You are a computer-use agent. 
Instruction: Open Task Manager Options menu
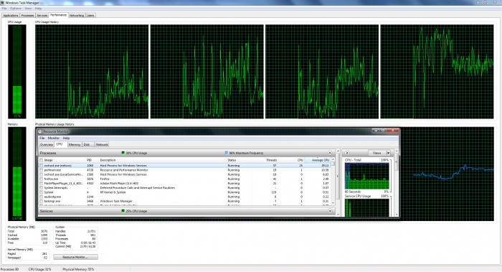click(15, 9)
